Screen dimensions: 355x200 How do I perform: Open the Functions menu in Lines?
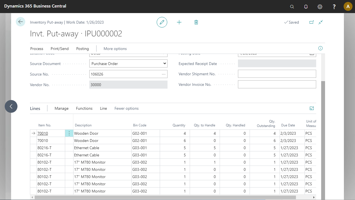(x=84, y=108)
